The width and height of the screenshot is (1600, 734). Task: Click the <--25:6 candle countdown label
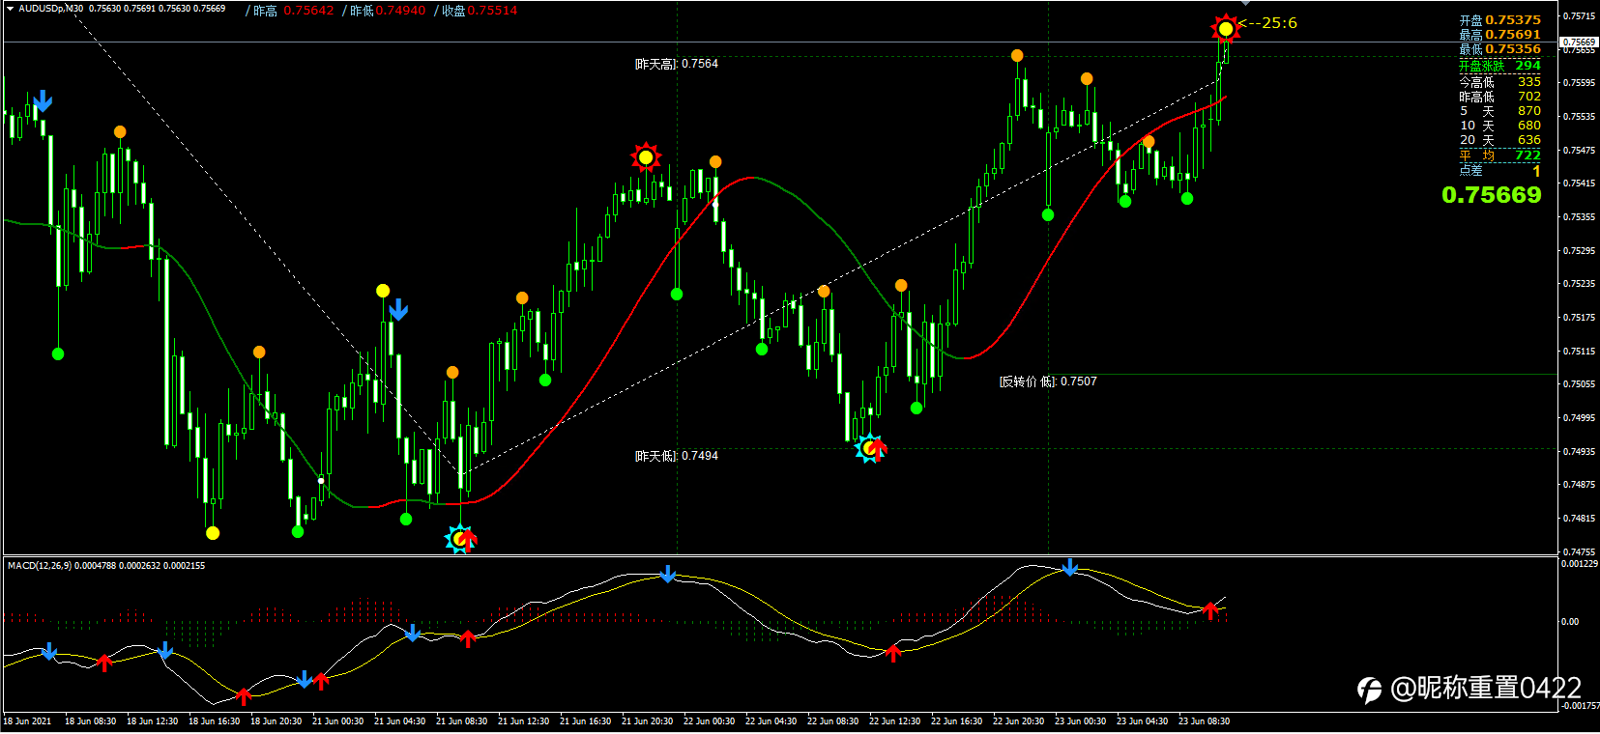tap(1268, 23)
